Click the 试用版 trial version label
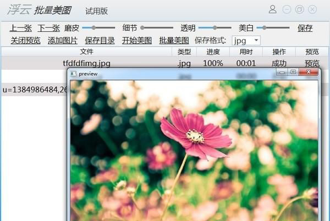 point(97,11)
